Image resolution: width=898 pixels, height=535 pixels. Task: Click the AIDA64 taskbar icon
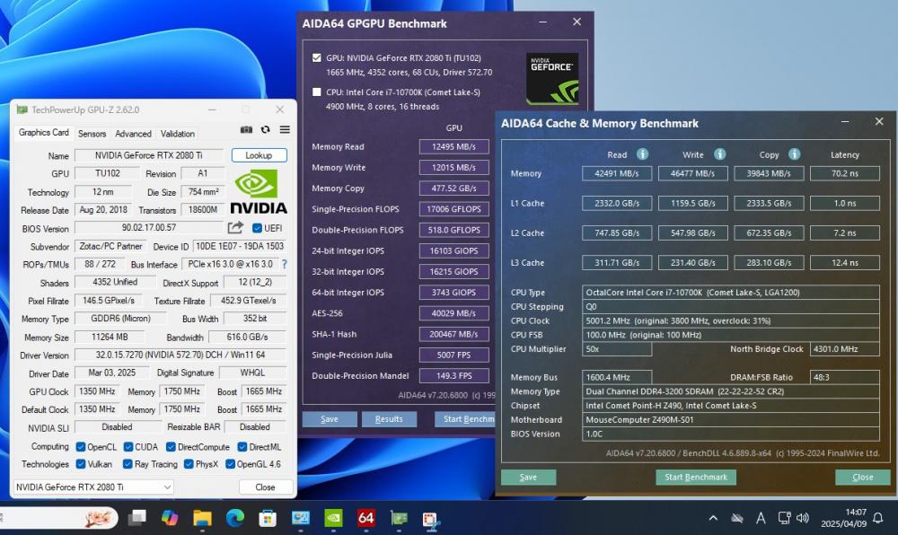coord(366,519)
